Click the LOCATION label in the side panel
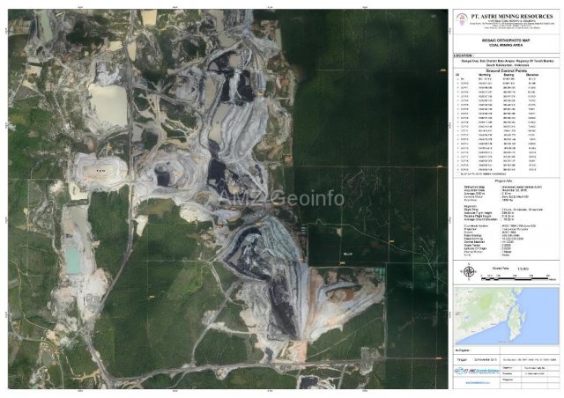 pos(465,55)
